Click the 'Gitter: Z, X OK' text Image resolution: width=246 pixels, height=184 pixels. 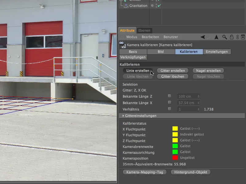pyautogui.click(x=134, y=90)
